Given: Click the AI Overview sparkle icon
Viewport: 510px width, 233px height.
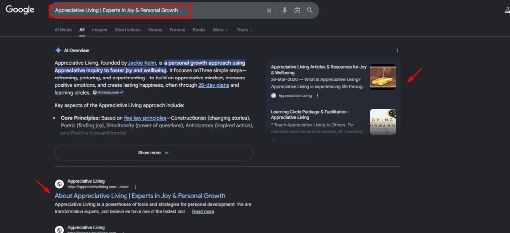Looking at the screenshot, I should click(58, 50).
